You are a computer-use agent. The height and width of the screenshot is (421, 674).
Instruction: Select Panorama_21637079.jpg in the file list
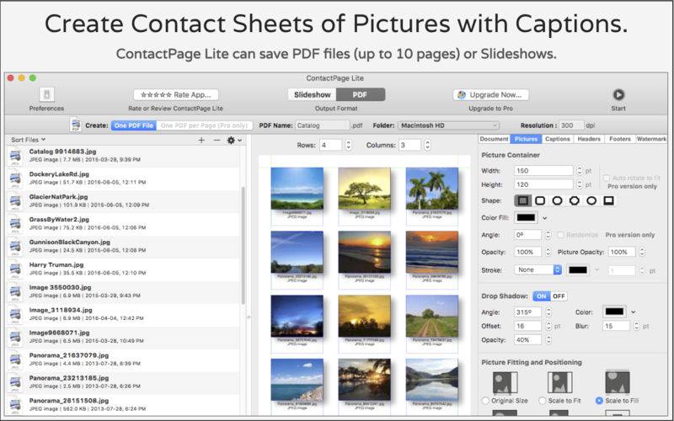123,360
